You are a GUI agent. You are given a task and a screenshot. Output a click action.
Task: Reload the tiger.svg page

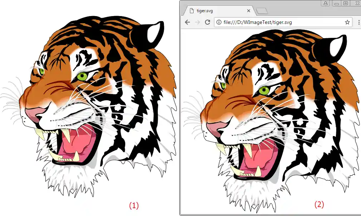(x=208, y=22)
